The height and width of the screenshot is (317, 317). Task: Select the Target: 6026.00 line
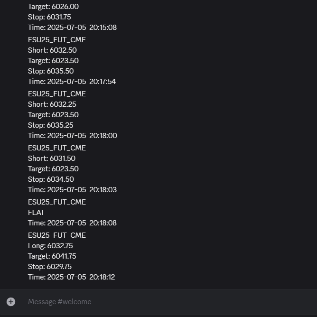point(53,7)
